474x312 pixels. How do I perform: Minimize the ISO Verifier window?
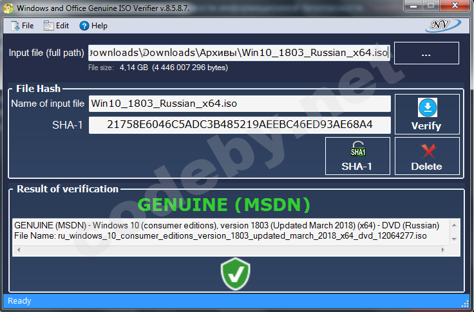[x=413, y=5]
